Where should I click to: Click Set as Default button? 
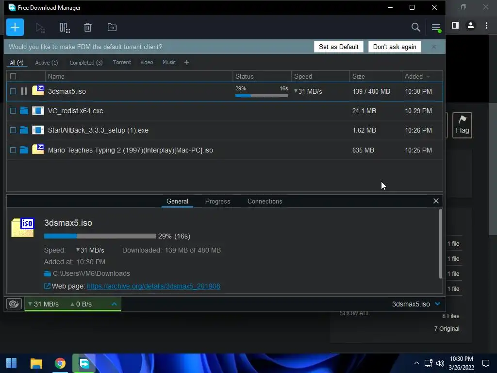click(338, 47)
